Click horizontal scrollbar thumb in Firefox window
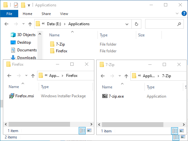The image size is (188, 141). click(39, 124)
